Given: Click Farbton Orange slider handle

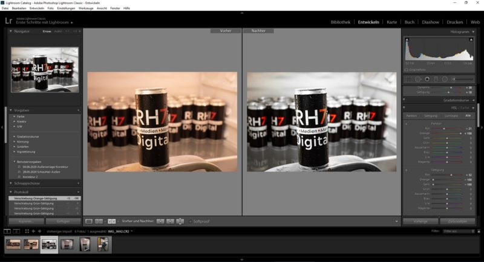Looking at the screenshot, I should point(460,133).
